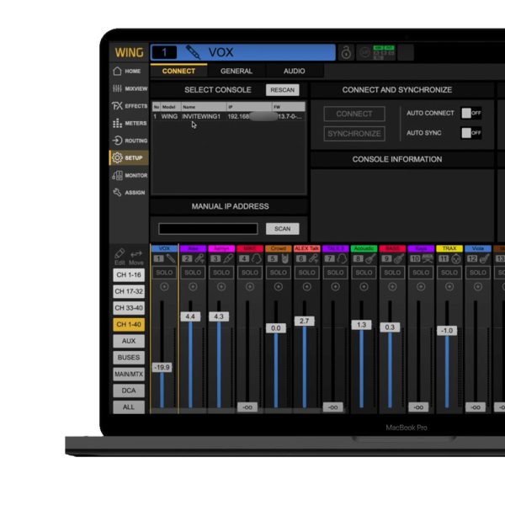Show the CH 1-16 fader layer
Screen dimensions: 505x505
[x=129, y=275]
